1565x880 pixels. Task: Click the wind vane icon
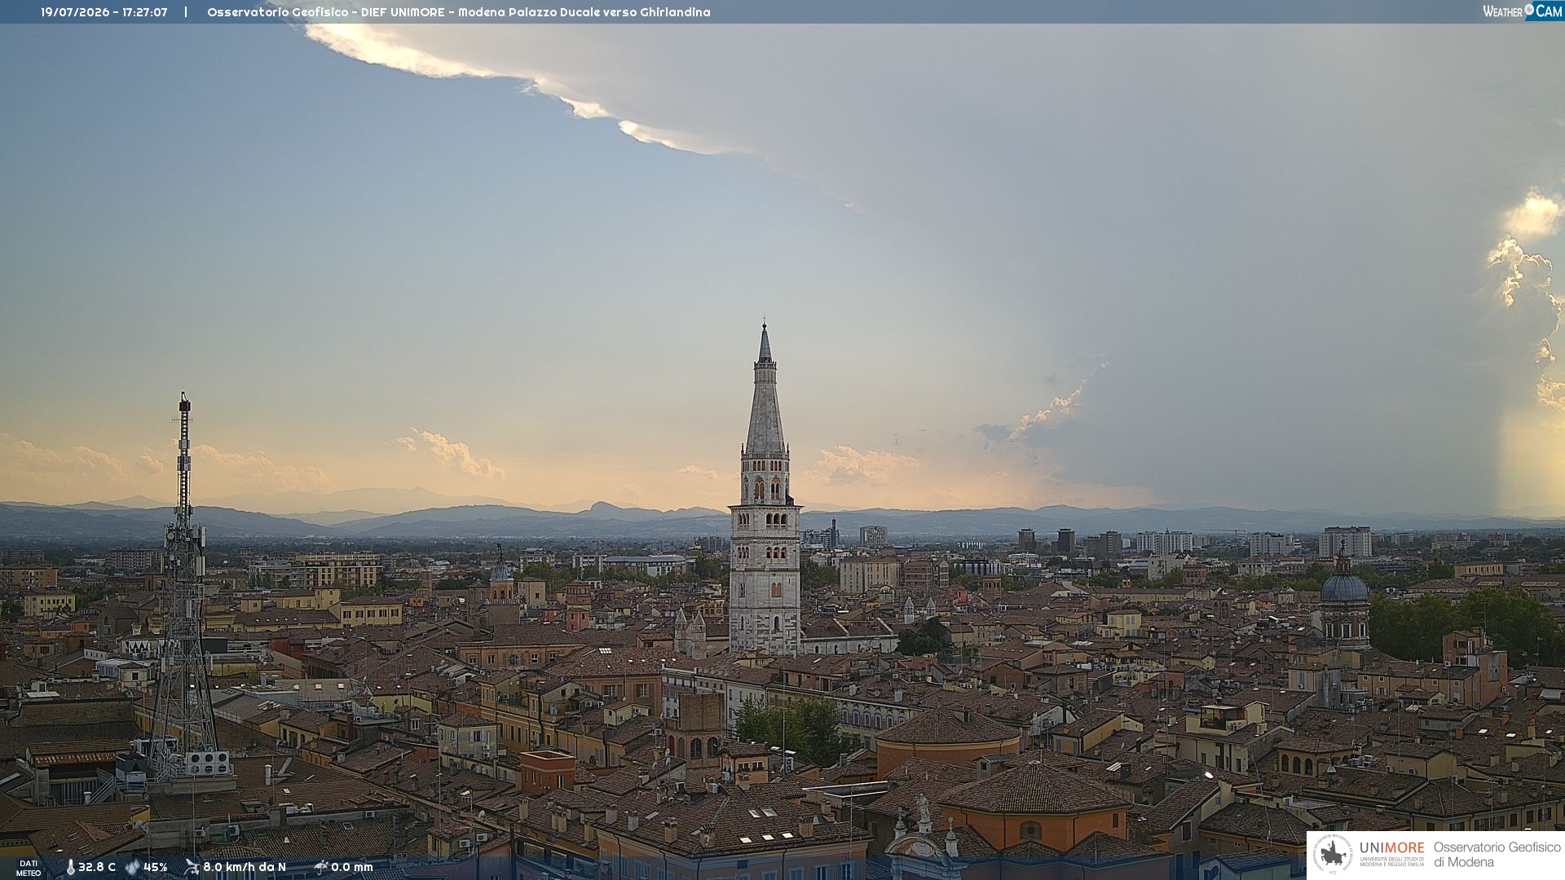[x=192, y=868]
